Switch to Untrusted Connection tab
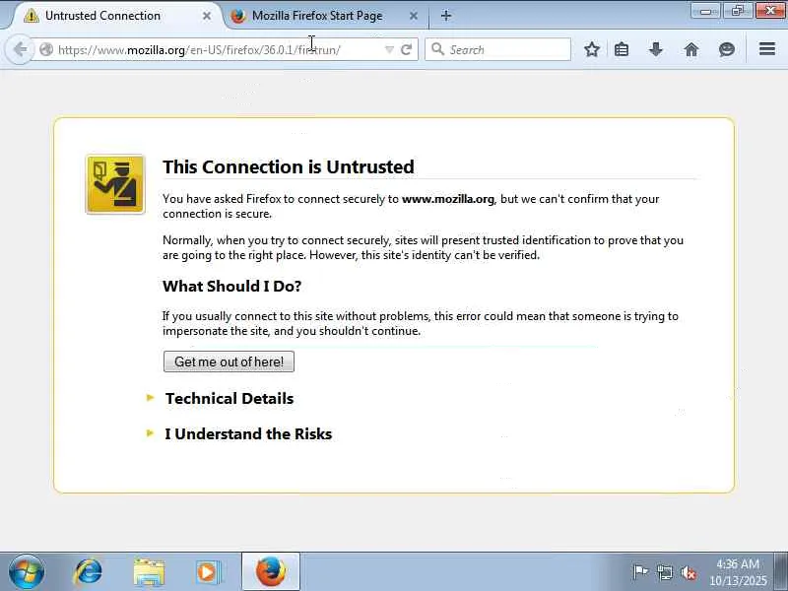 [114, 16]
